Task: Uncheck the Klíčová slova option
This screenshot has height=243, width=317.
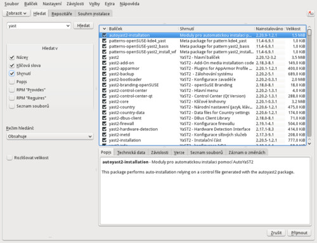Action: 12,65
